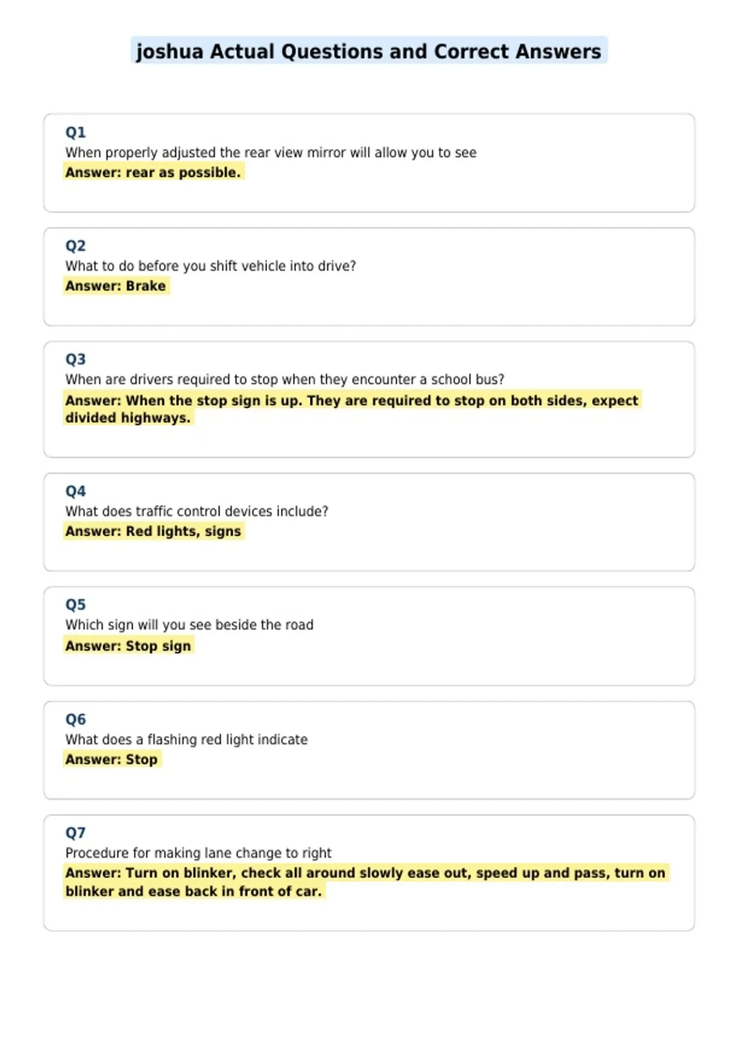Click the shift vehicle into drive question

(x=211, y=266)
